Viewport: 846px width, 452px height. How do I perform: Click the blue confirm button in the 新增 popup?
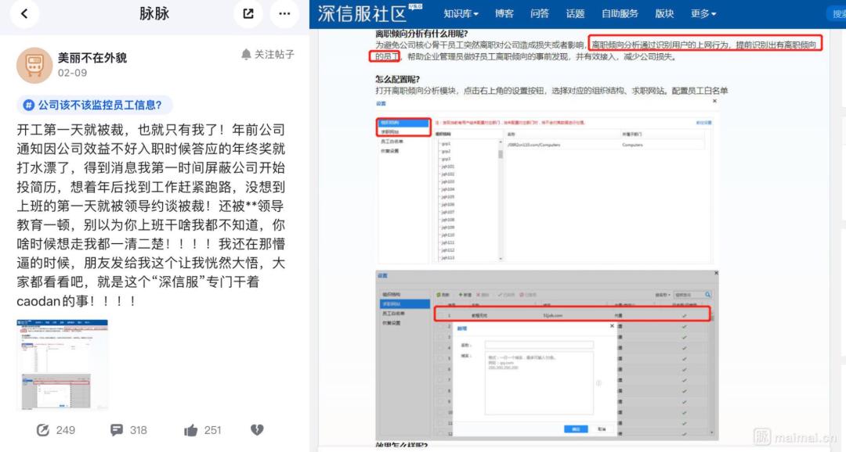pyautogui.click(x=576, y=429)
